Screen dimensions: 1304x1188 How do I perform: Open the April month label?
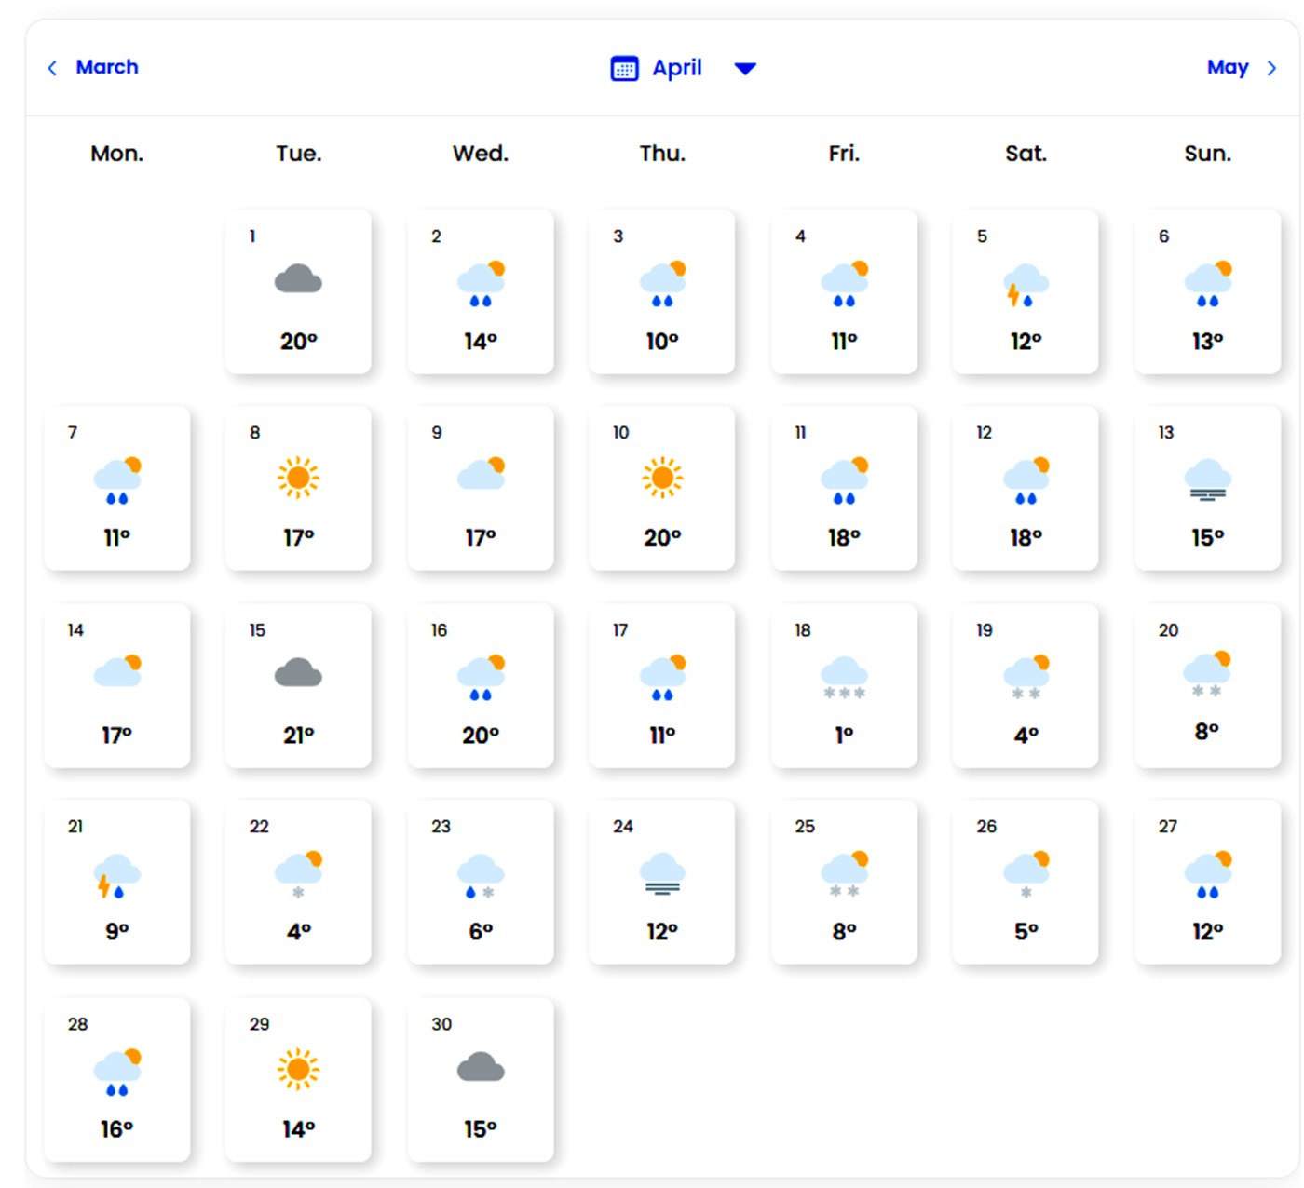click(x=677, y=68)
